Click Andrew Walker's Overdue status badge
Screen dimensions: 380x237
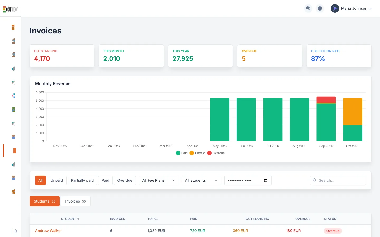(x=333, y=231)
